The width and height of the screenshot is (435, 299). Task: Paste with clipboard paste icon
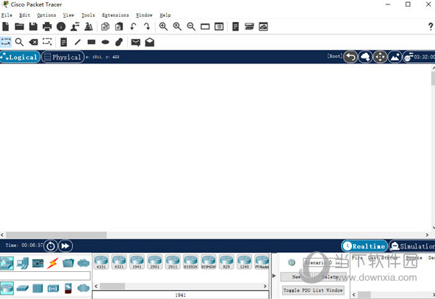click(x=119, y=26)
